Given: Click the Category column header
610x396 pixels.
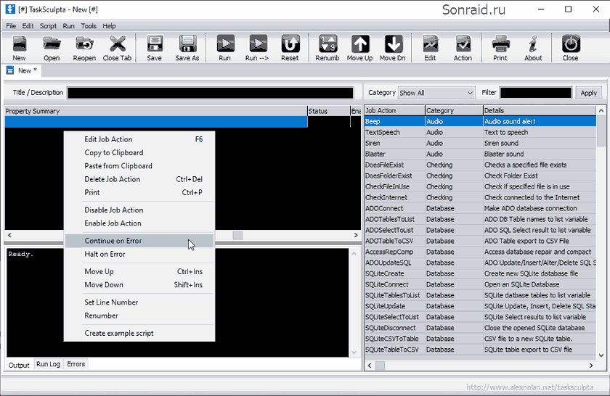Looking at the screenshot, I should [x=454, y=110].
